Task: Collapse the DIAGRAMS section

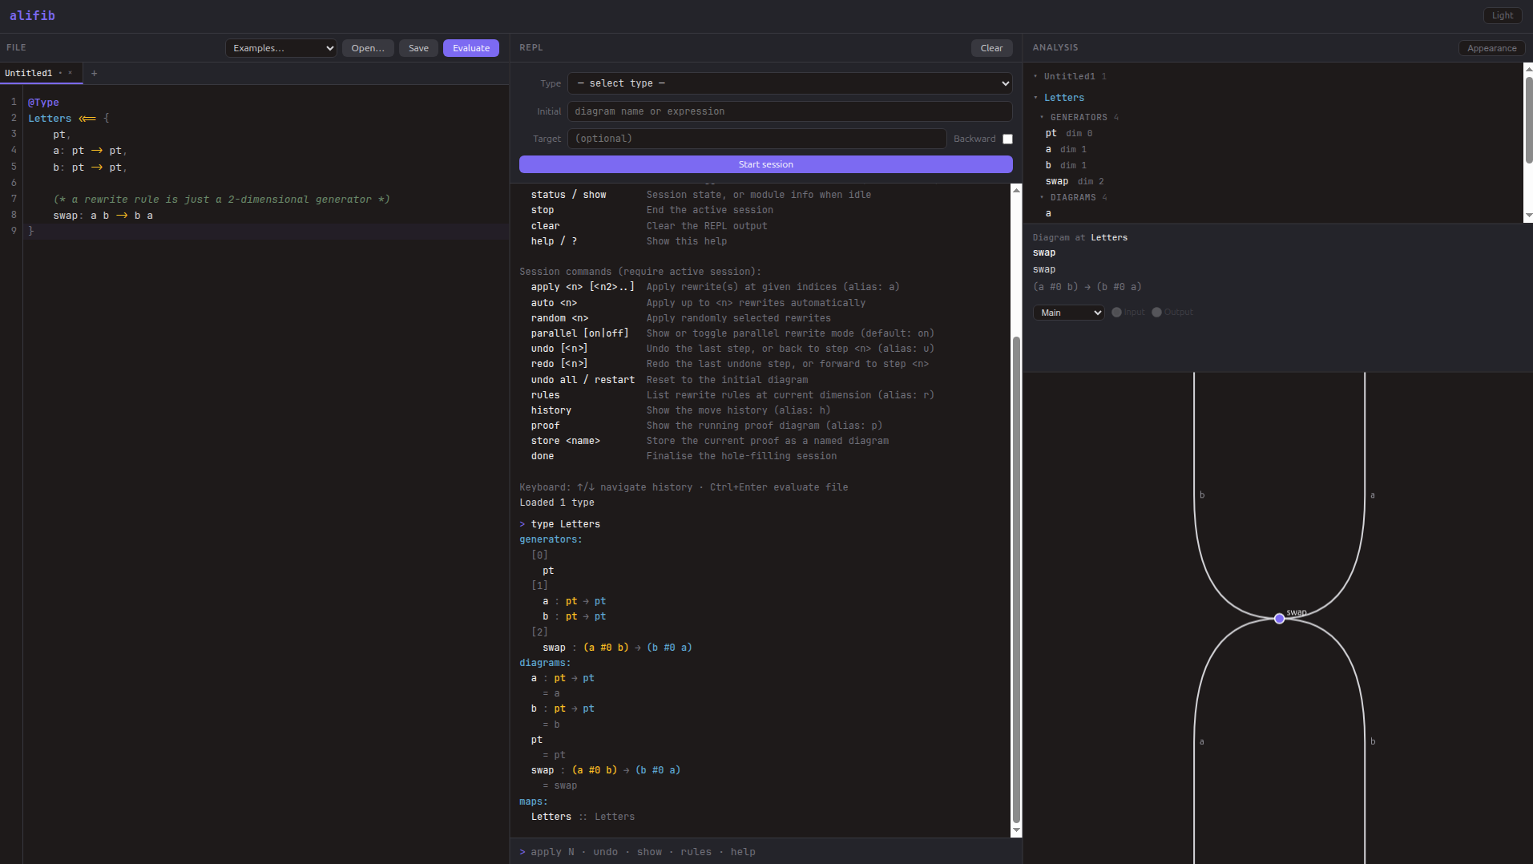Action: (1042, 197)
